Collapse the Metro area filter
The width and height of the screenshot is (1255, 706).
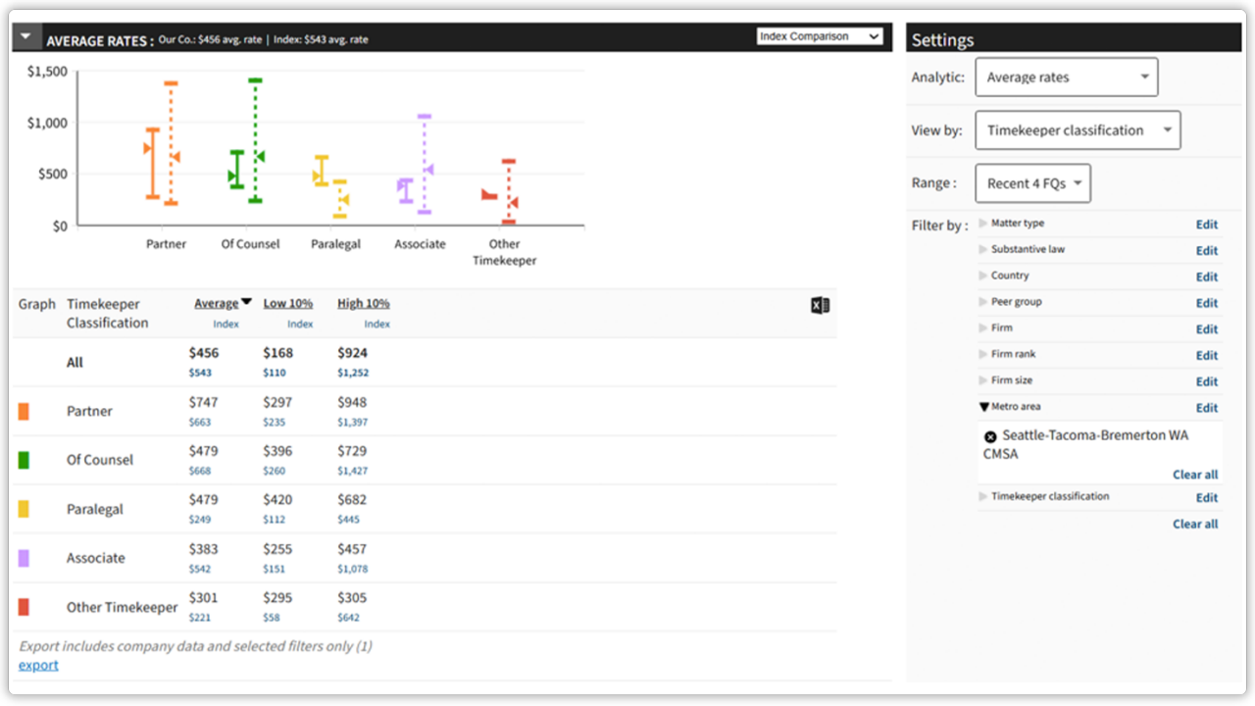pyautogui.click(x=984, y=407)
